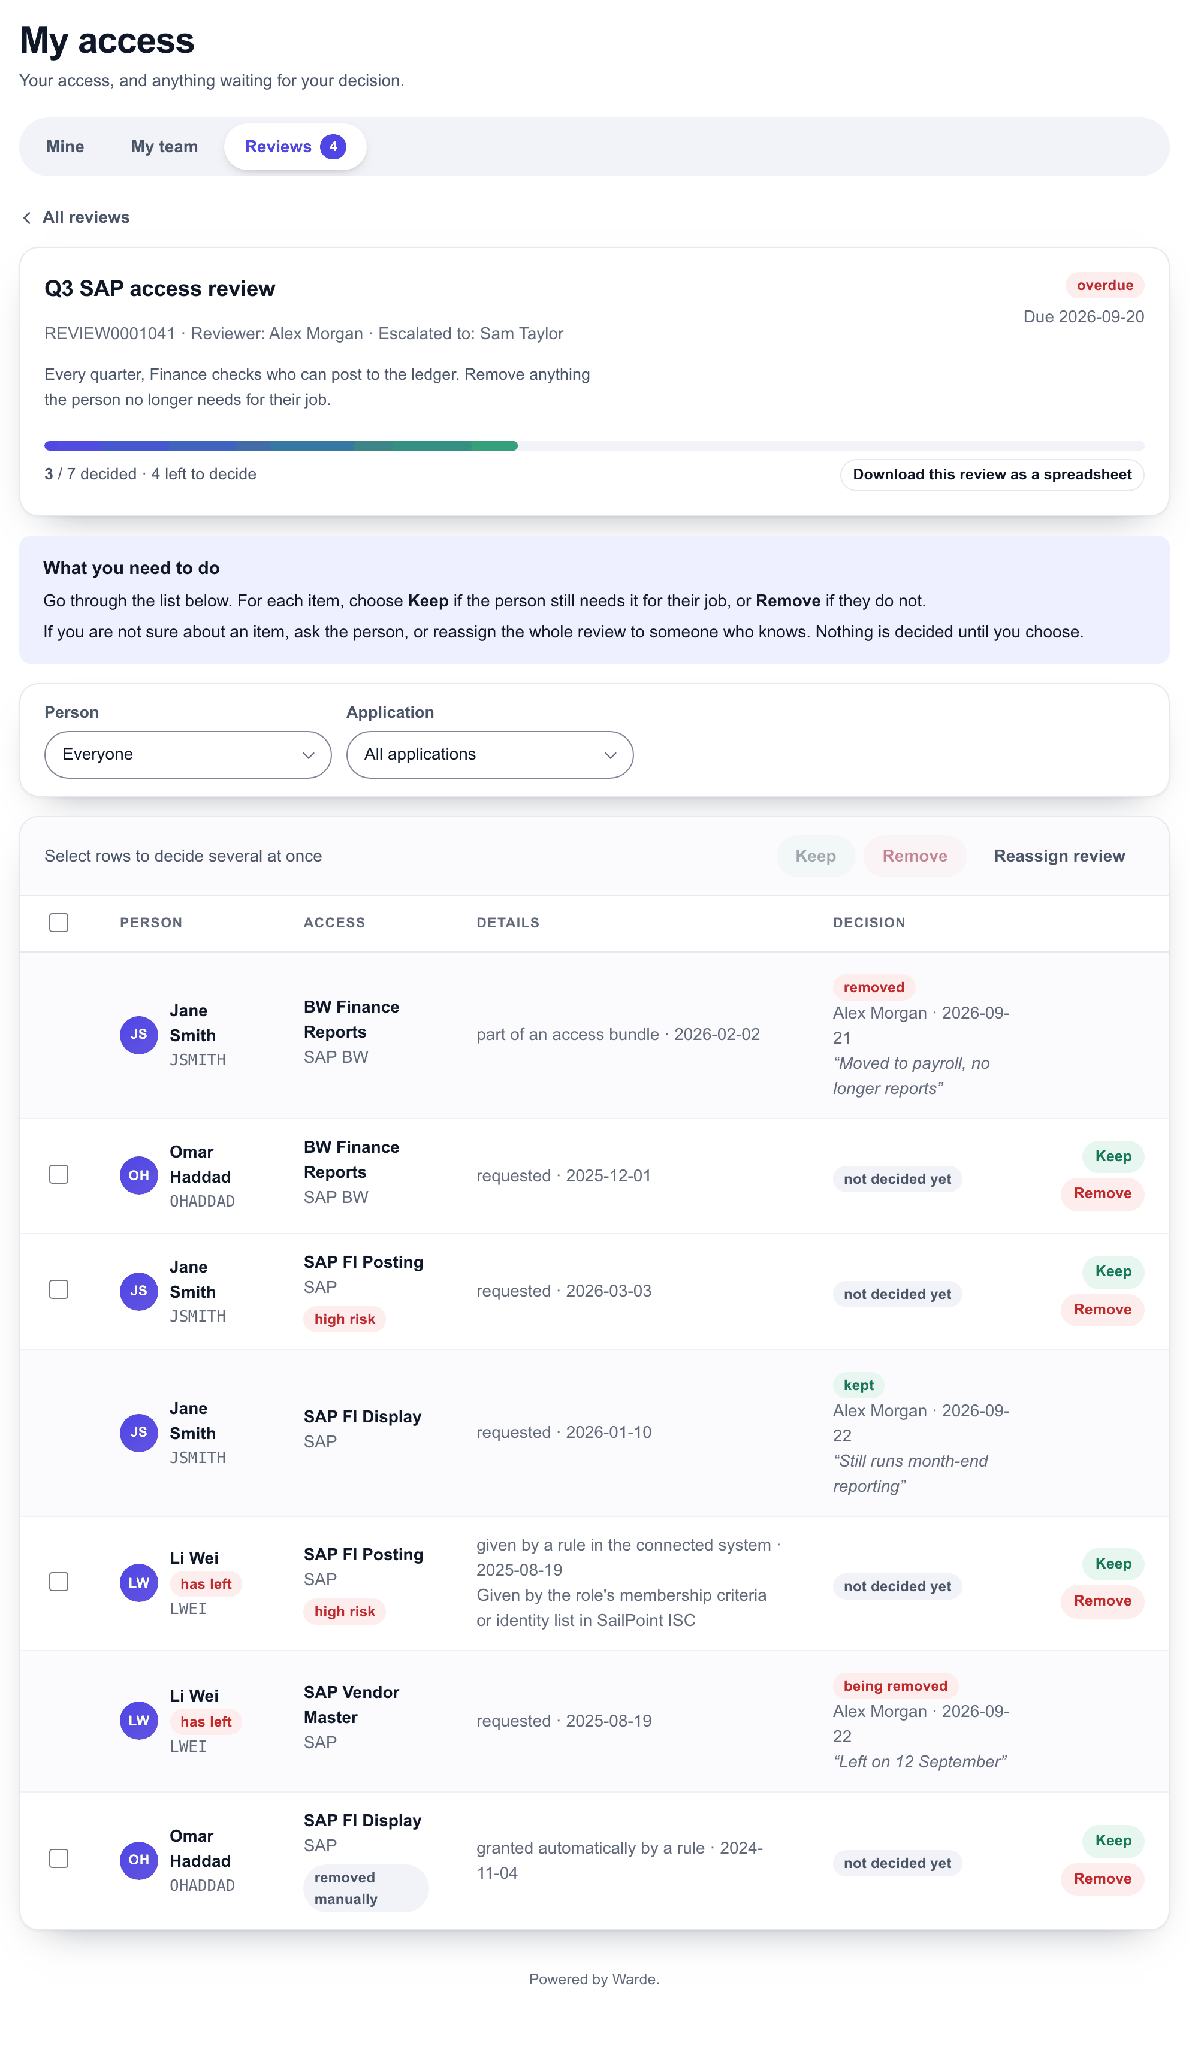Click the REVIEW0001041 reviewer info line
The width and height of the screenshot is (1189, 2049).
pos(303,333)
